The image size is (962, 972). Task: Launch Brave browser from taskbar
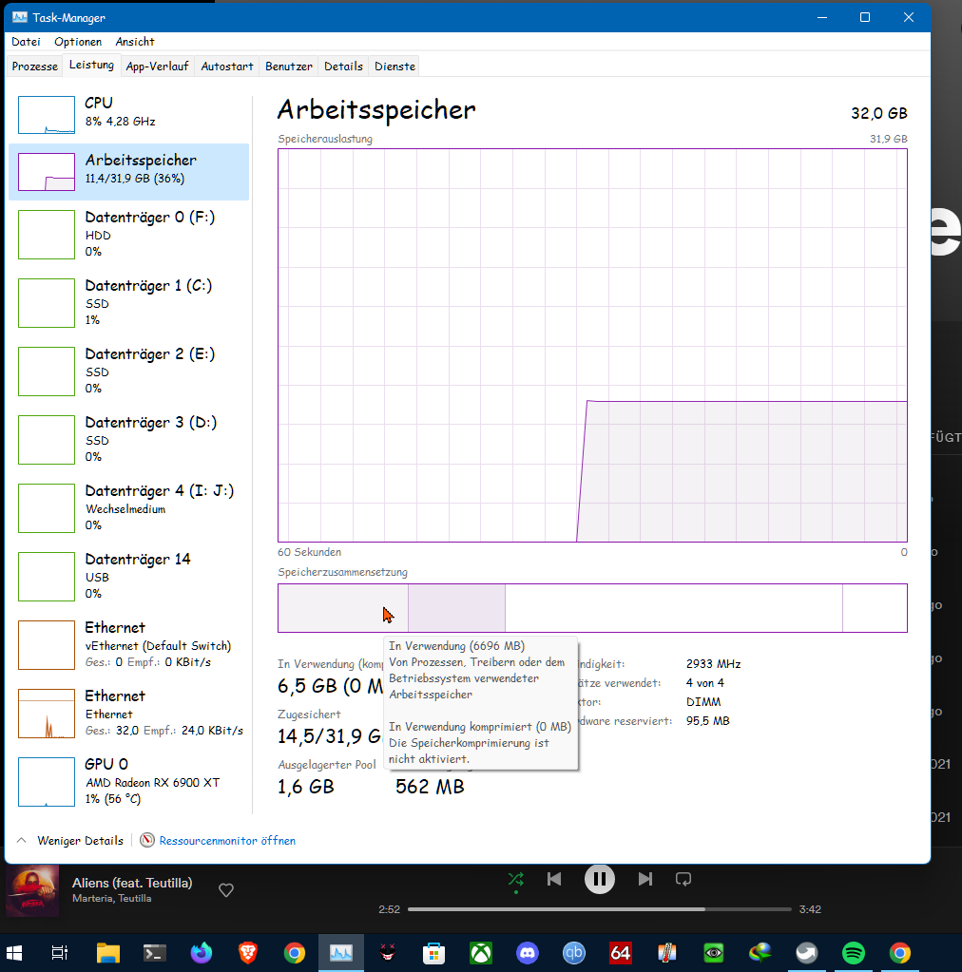pyautogui.click(x=248, y=953)
